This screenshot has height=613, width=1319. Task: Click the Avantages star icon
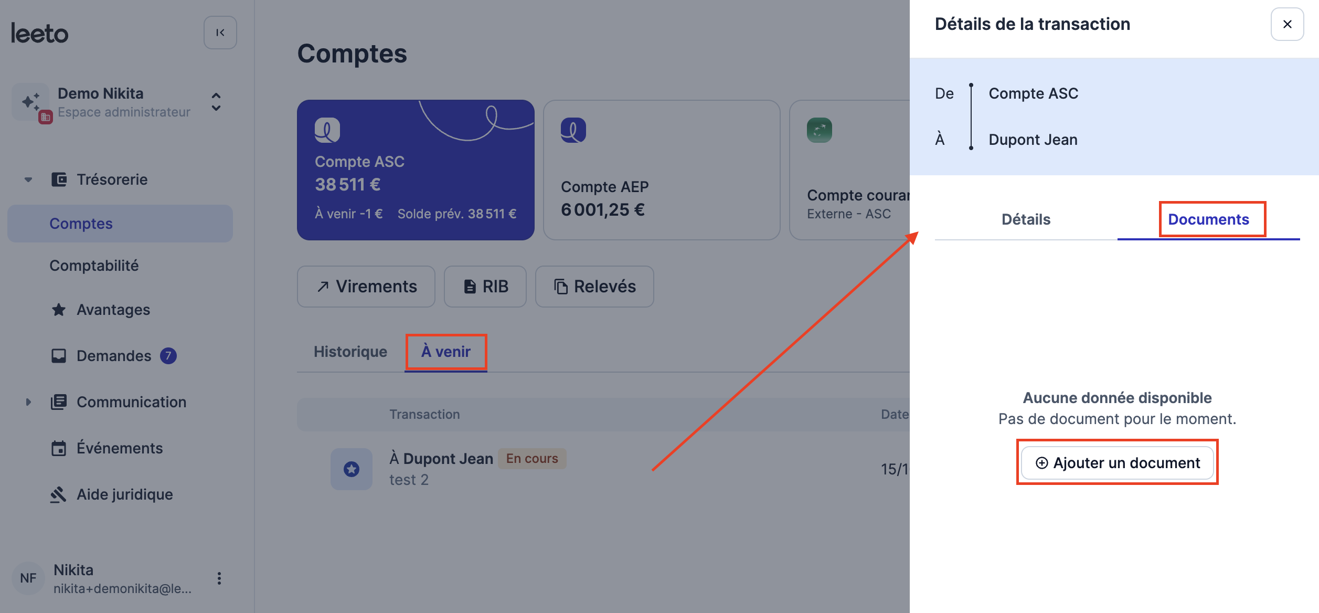(59, 310)
